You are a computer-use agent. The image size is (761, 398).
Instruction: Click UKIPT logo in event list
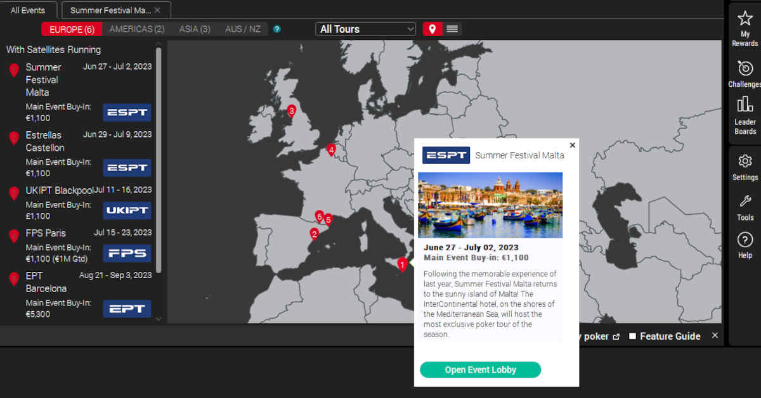pyautogui.click(x=127, y=210)
